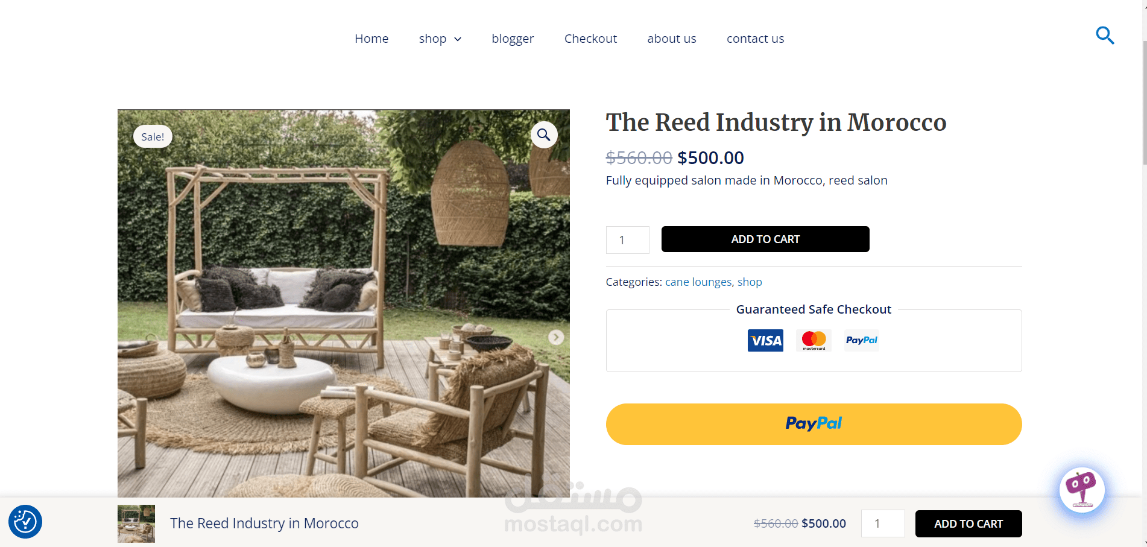Image resolution: width=1147 pixels, height=547 pixels.
Task: Go to the Home menu item
Action: click(x=371, y=39)
